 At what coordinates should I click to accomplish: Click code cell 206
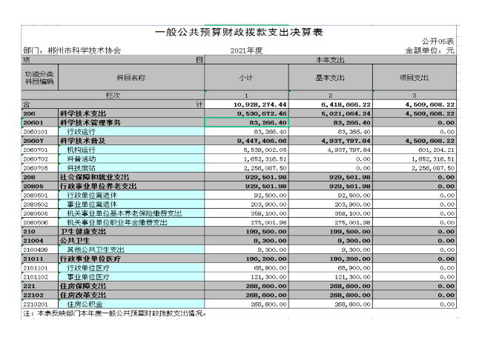[39, 113]
